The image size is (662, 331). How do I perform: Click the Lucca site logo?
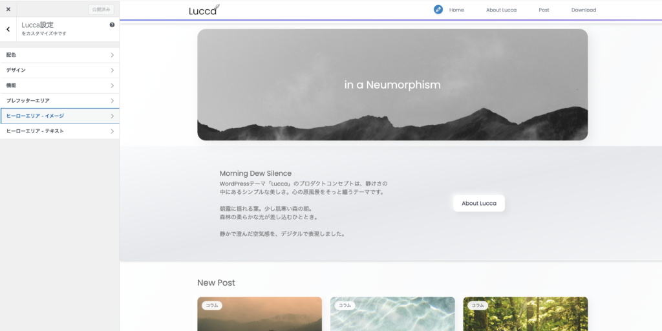(204, 10)
